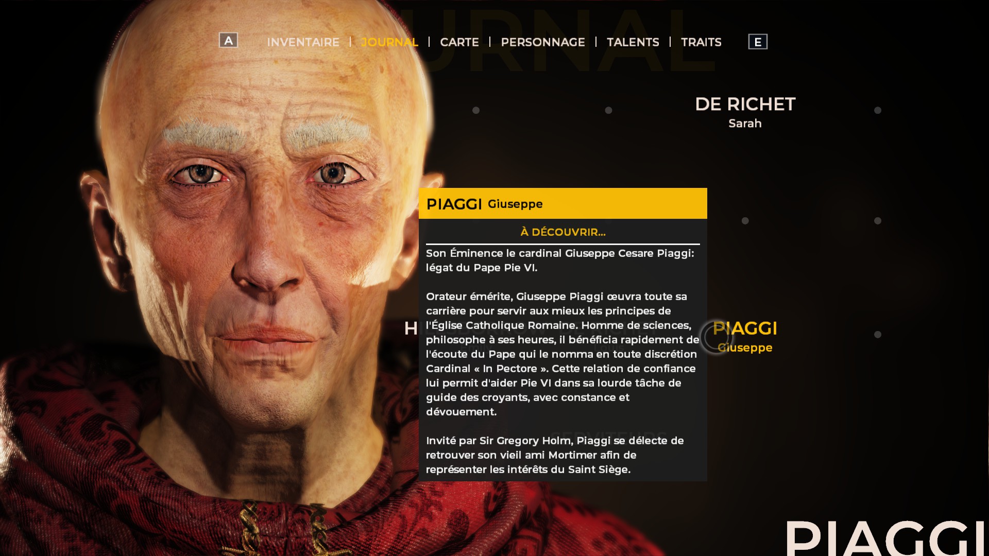Select the far-right dot in the middle row
This screenshot has width=989, height=556.
pyautogui.click(x=878, y=221)
